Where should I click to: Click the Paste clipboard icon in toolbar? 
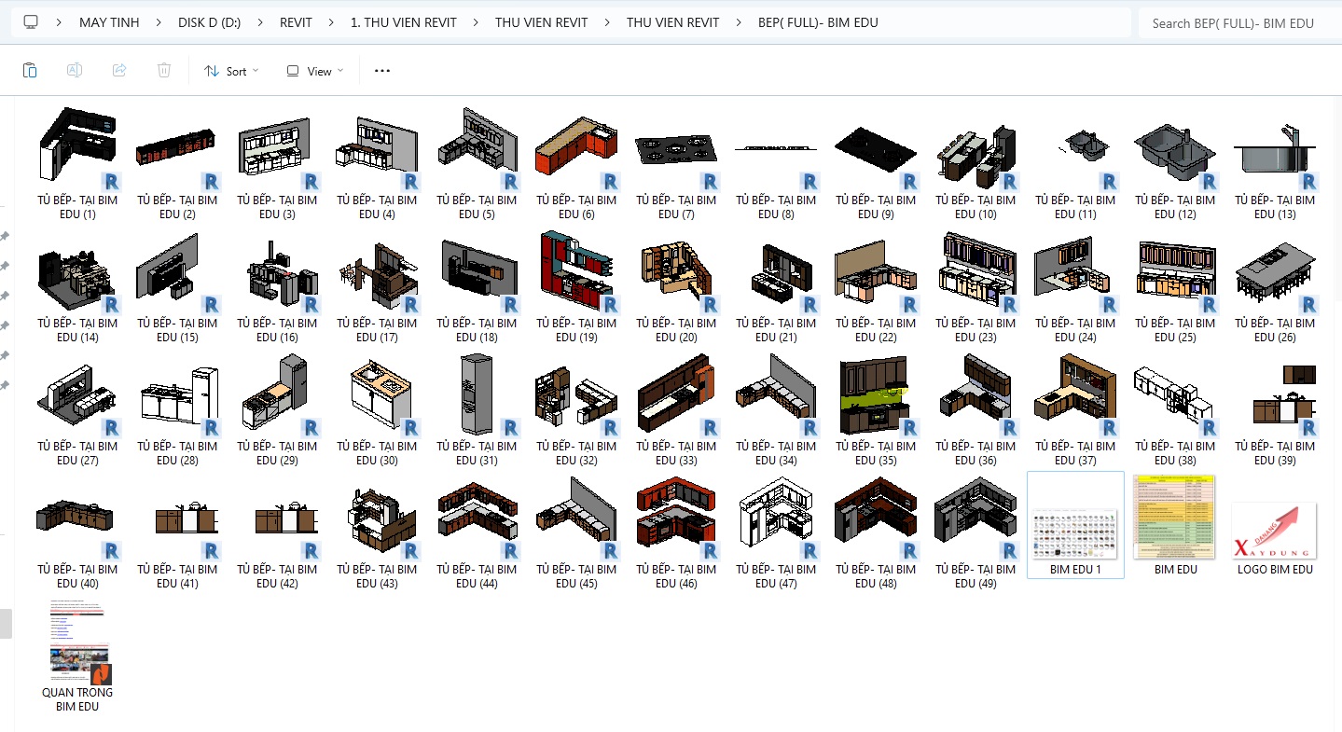click(30, 71)
